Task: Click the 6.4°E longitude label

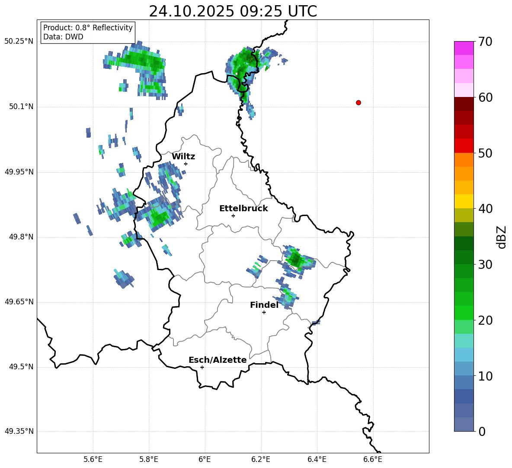Action: (x=317, y=459)
